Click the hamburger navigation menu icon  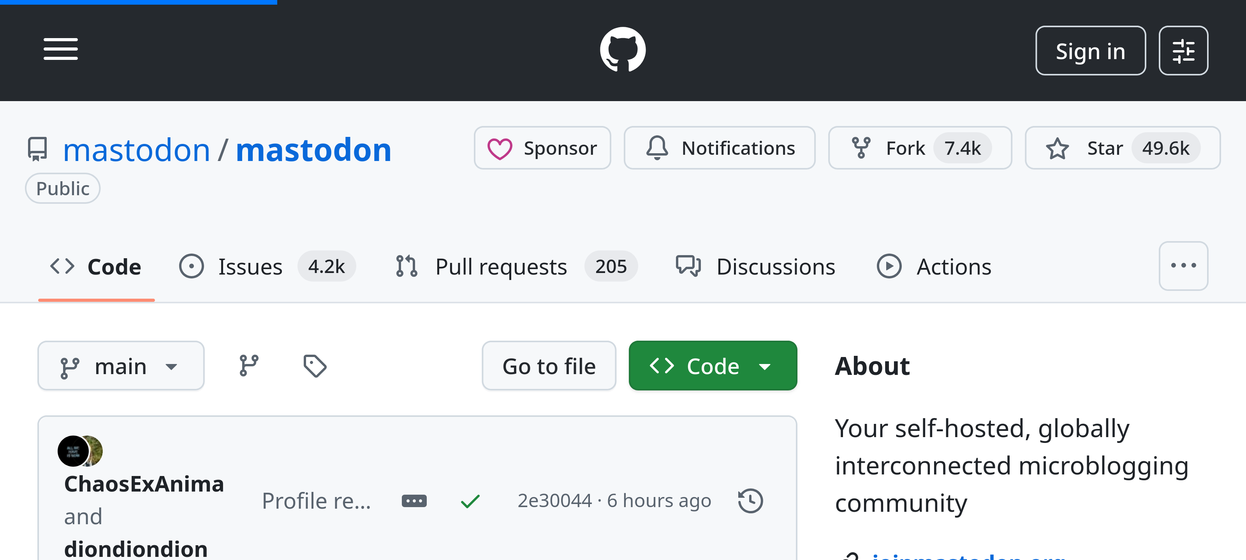[x=60, y=49]
